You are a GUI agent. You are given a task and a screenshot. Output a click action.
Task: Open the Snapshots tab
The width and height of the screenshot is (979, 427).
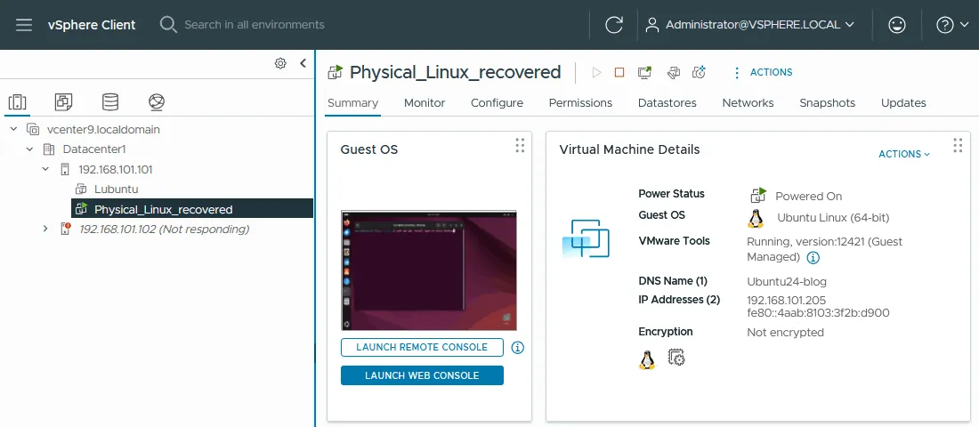828,103
